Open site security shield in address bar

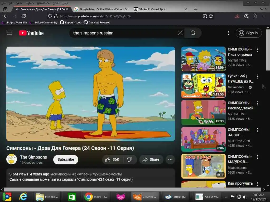[x=50, y=16]
